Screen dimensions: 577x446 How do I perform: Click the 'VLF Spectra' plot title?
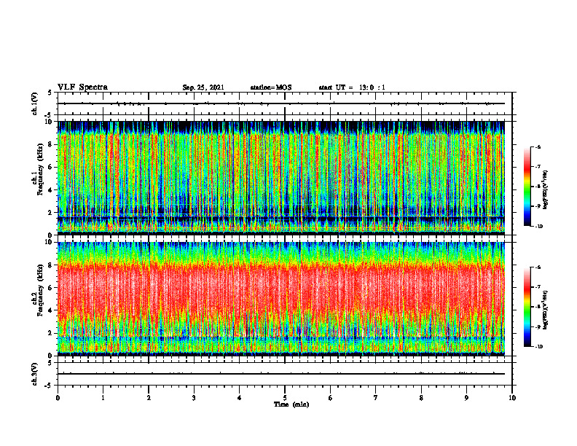click(83, 87)
